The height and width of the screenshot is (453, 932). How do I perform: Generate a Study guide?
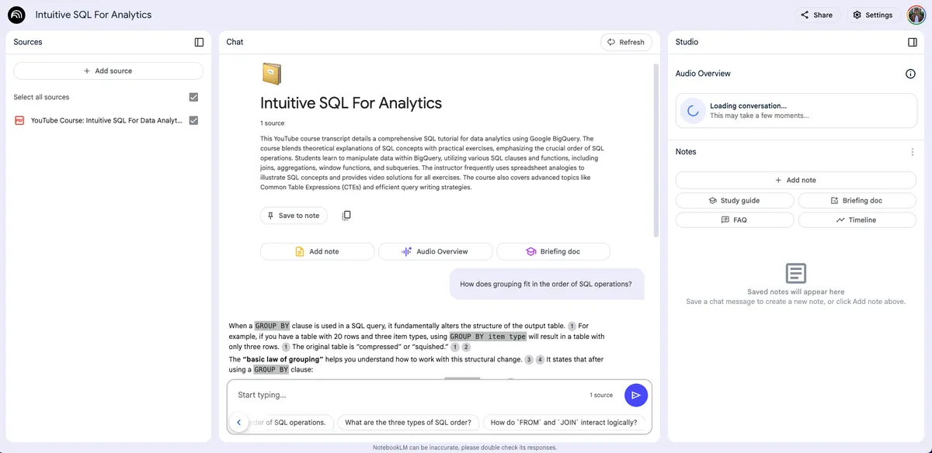735,200
